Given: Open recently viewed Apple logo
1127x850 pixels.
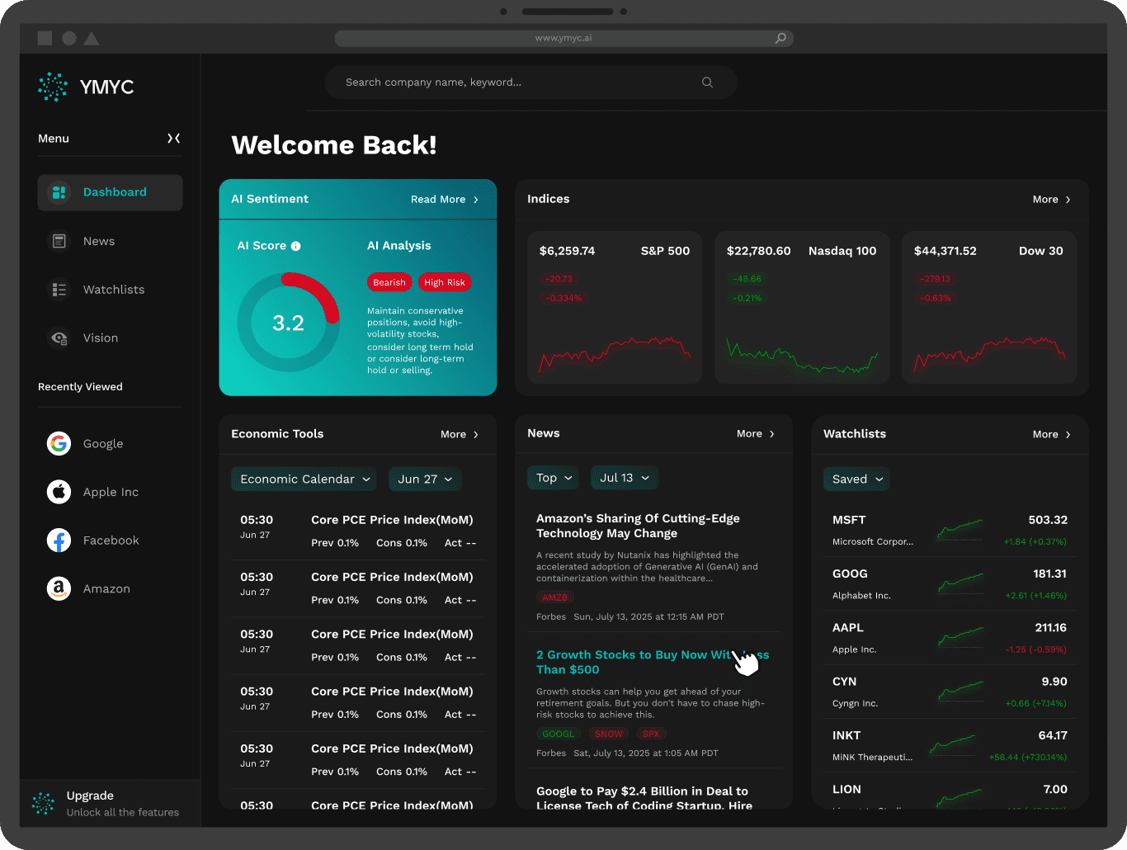Looking at the screenshot, I should [x=59, y=492].
